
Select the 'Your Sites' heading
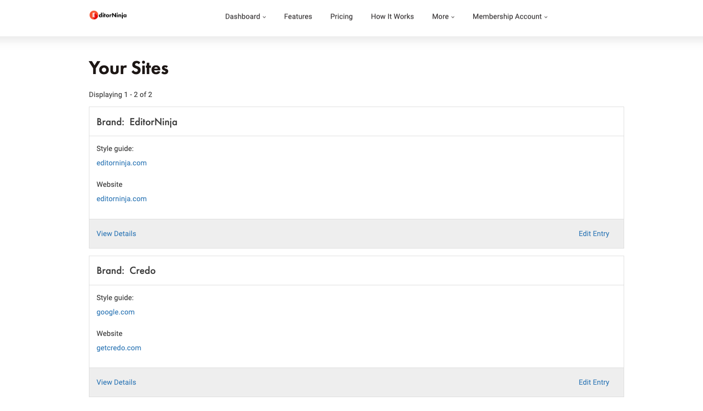pyautogui.click(x=129, y=68)
